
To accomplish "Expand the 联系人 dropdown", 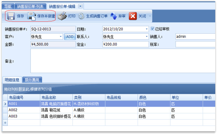I will (x=147, y=36).
